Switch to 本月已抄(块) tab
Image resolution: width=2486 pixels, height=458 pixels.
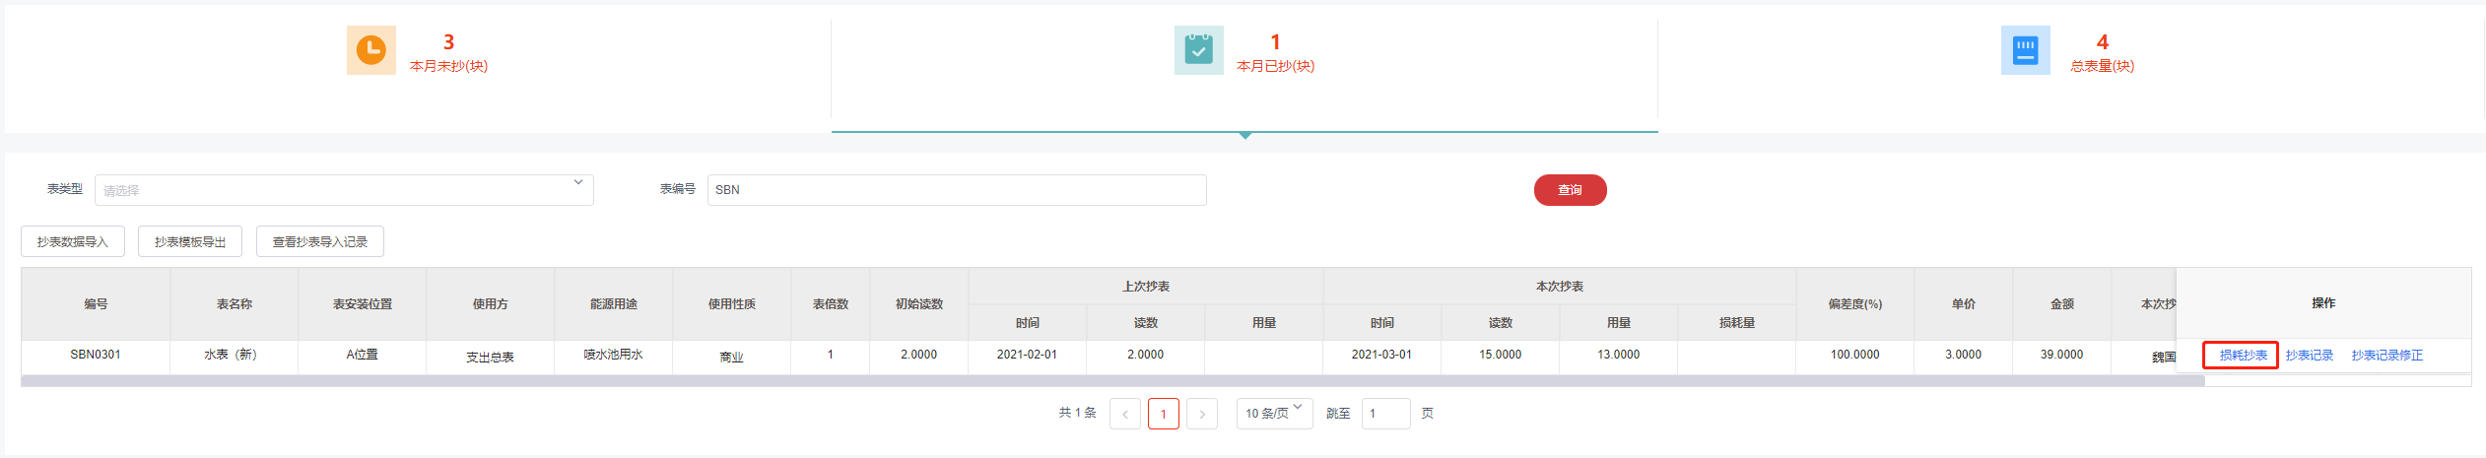coord(1275,66)
